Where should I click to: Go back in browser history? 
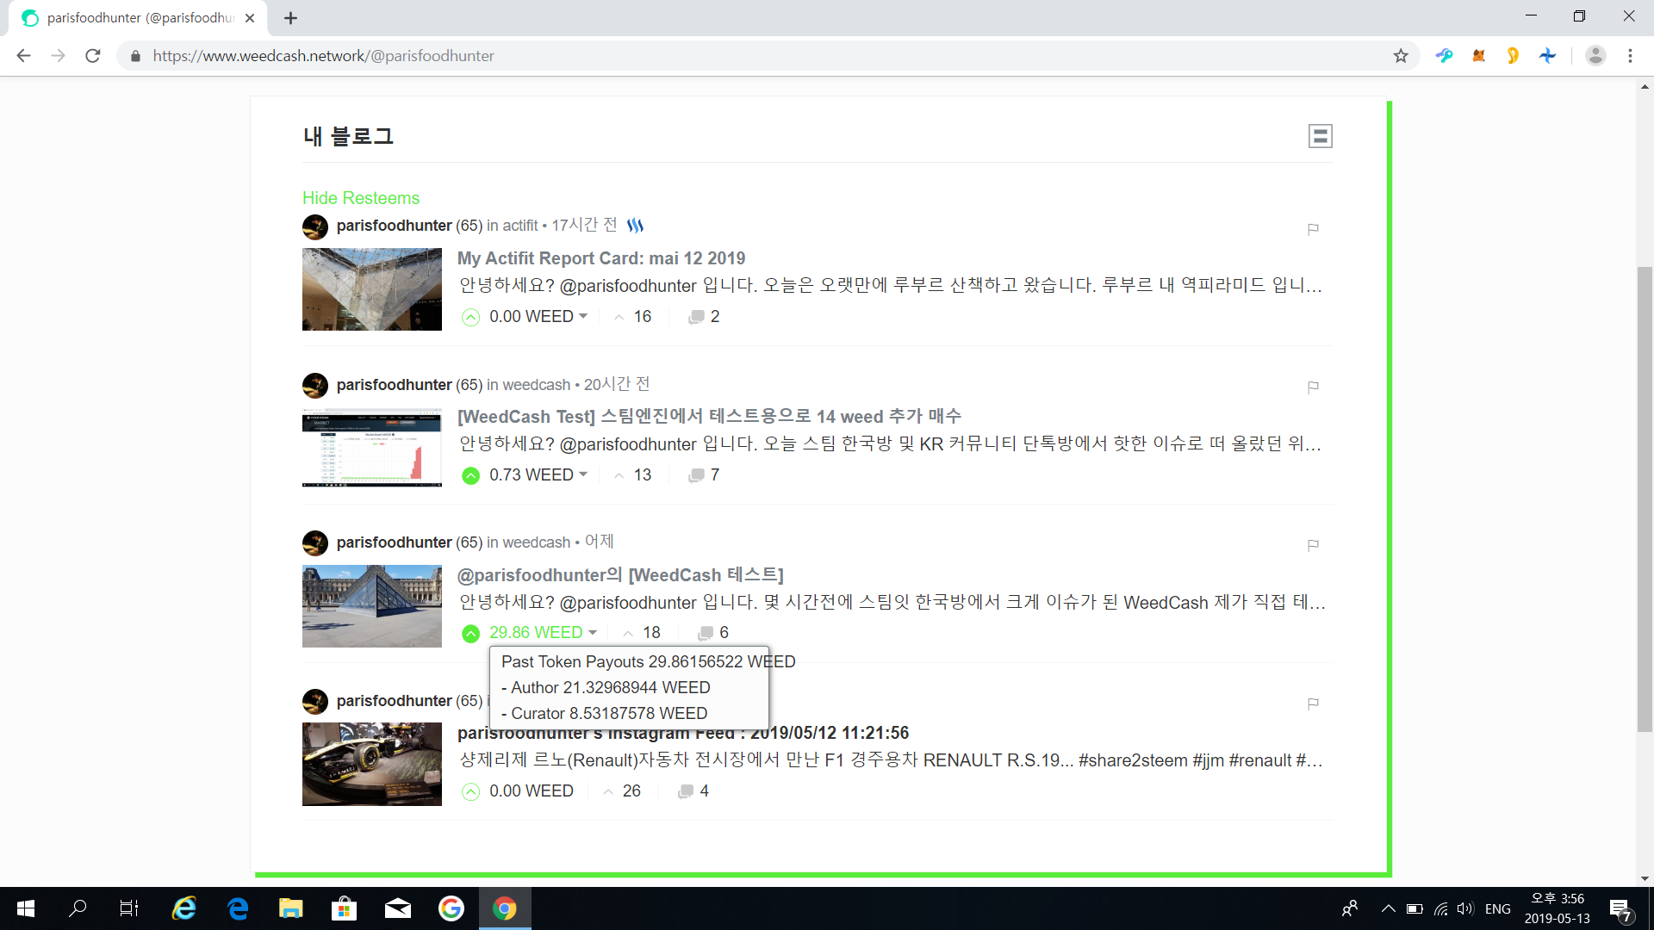pyautogui.click(x=23, y=56)
